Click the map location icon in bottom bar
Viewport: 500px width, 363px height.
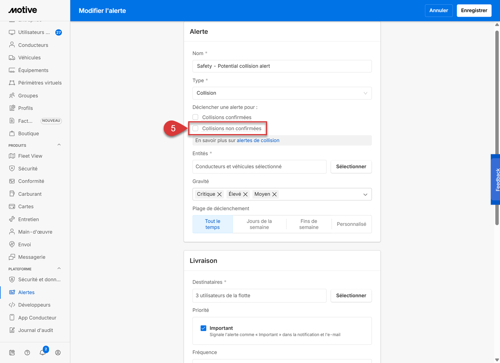(12, 353)
